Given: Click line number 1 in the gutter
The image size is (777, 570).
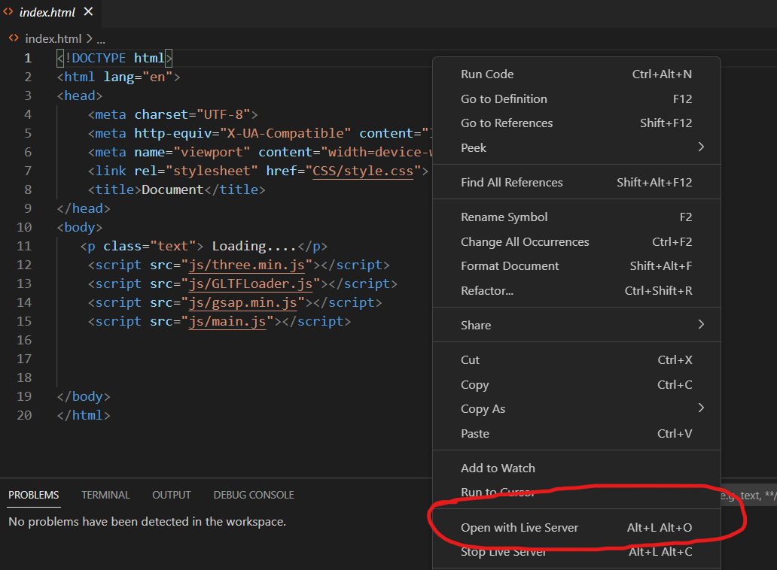Looking at the screenshot, I should coord(28,59).
